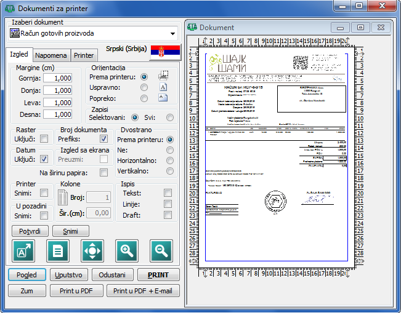The image size is (401, 313).
Task: Toggle Datum Uključi checkbox
Action: (44, 159)
